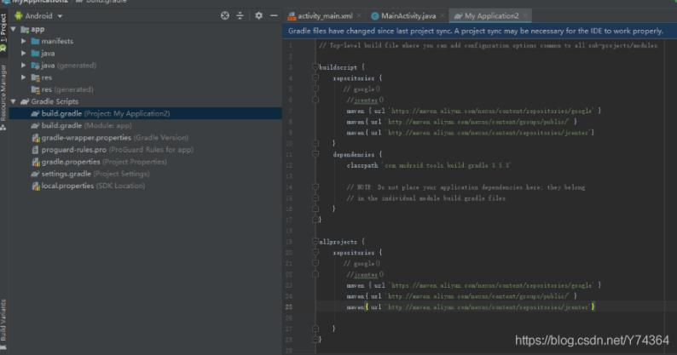This screenshot has width=677, height=355.
Task: Close the My Application2 editor tab
Action: click(x=524, y=15)
